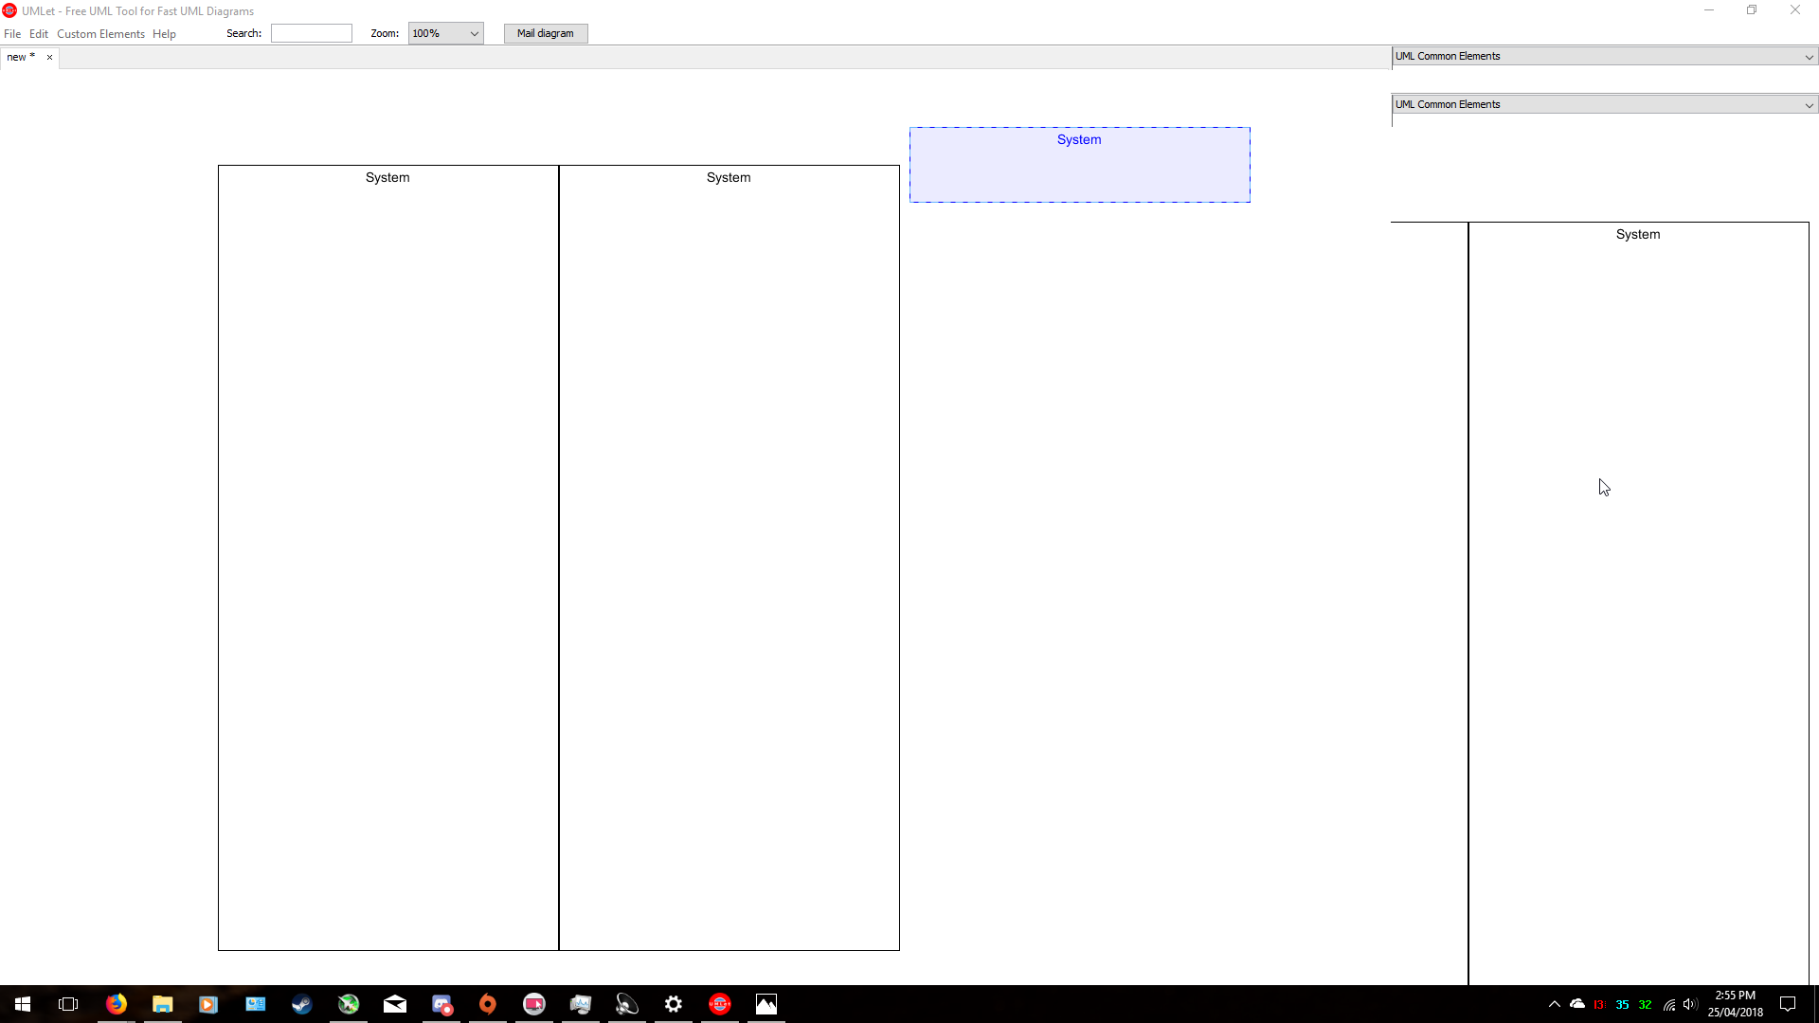Image resolution: width=1819 pixels, height=1023 pixels.
Task: Open the Steam taskbar icon
Action: 302,1004
